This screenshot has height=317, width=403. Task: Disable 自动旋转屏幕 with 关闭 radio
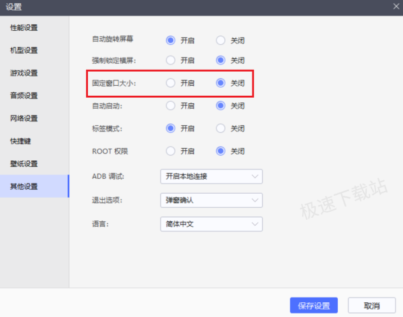[x=220, y=40]
